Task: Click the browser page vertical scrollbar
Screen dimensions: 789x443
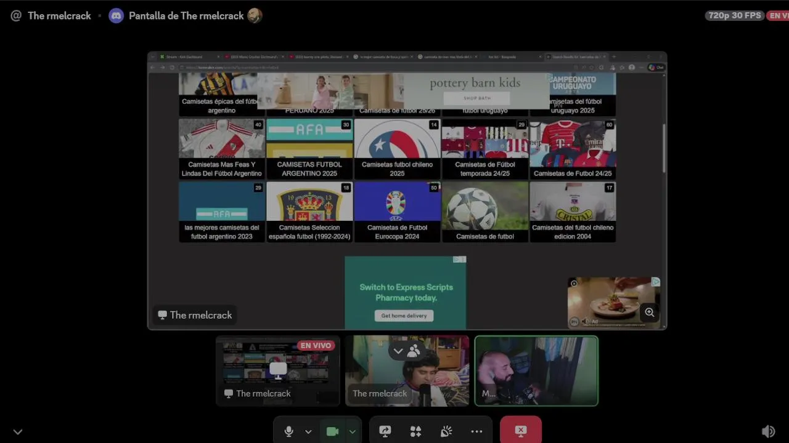Action: [664, 148]
